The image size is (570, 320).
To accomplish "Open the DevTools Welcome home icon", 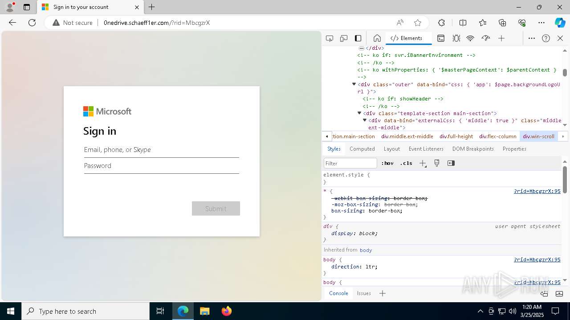I will coord(377,38).
